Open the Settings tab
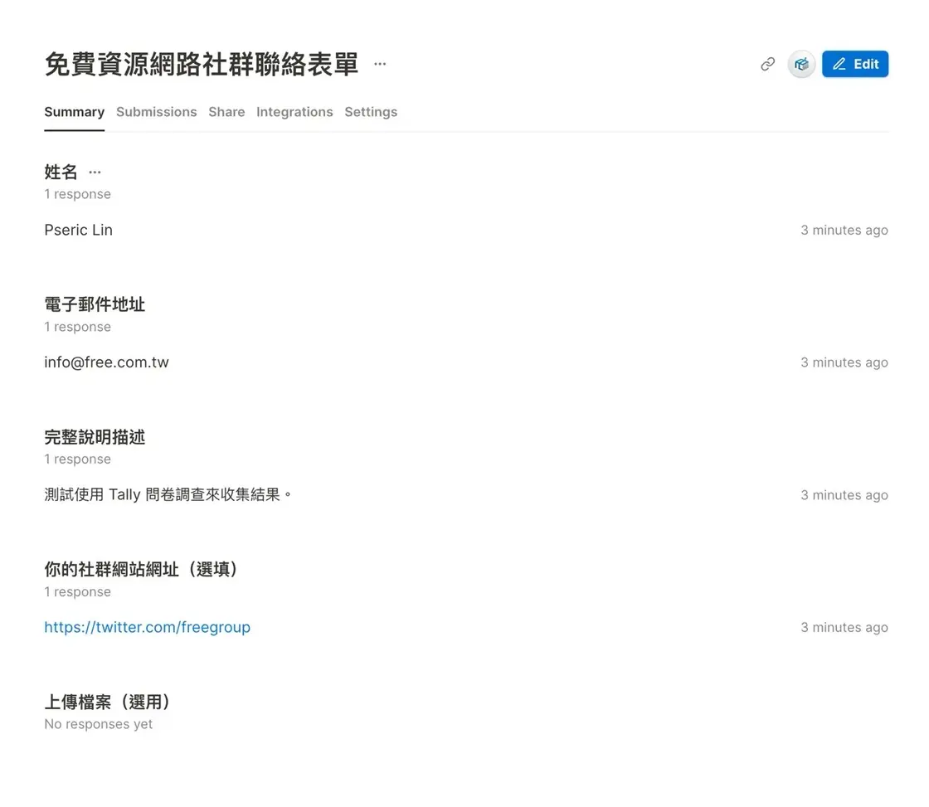 [x=371, y=112]
